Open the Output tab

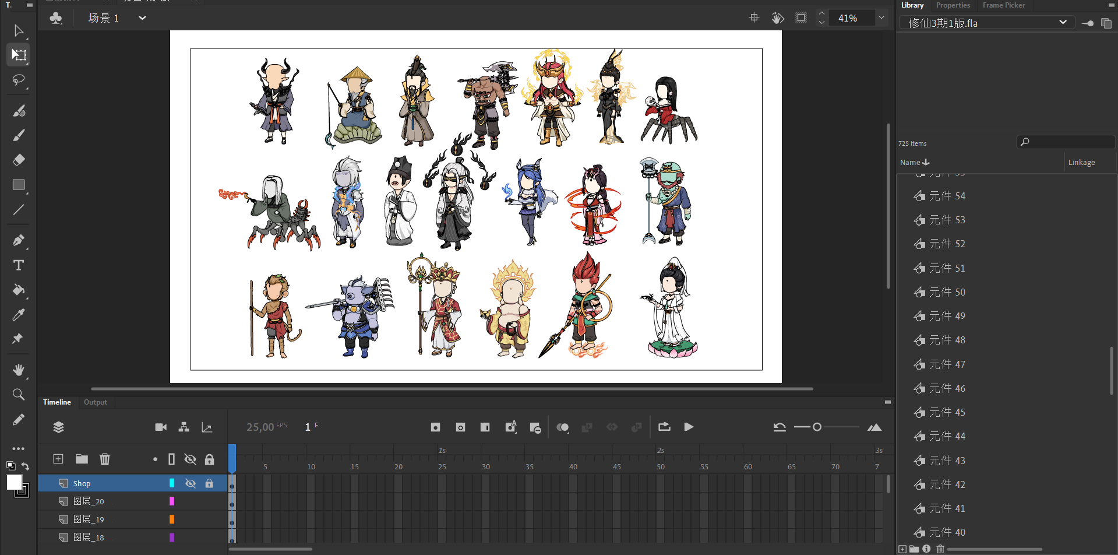pyautogui.click(x=95, y=402)
